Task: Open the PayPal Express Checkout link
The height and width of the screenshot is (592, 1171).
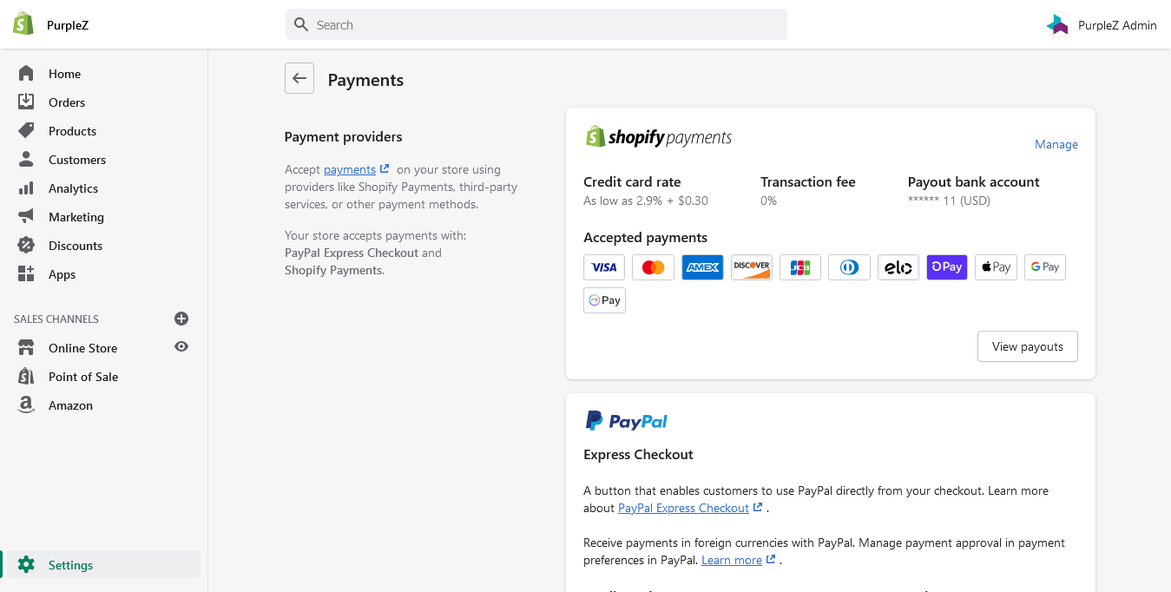Action: [683, 508]
